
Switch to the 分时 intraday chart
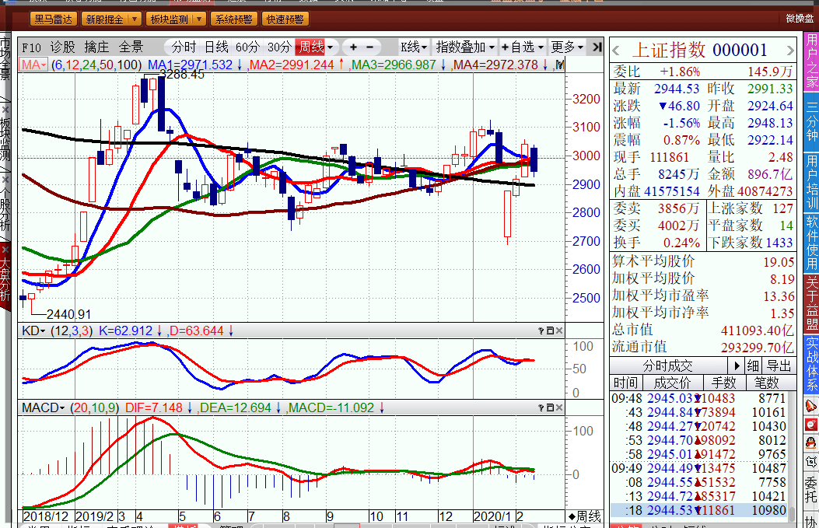point(184,47)
